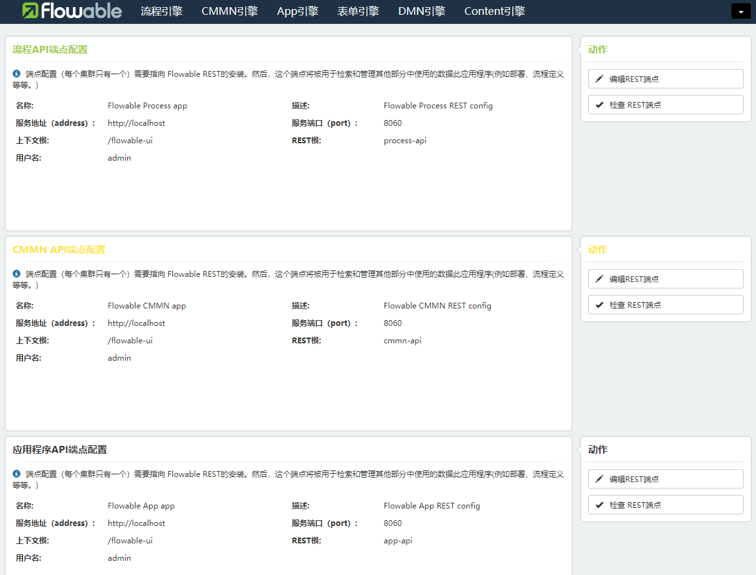
Task: Click port 8060 in the CMMN section
Action: pyautogui.click(x=393, y=323)
